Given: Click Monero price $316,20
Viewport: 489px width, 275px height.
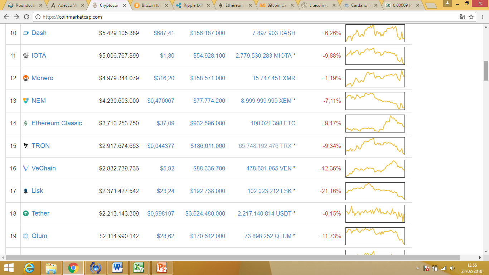Looking at the screenshot, I should tap(164, 78).
